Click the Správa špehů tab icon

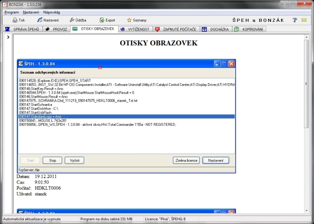coord(8,29)
